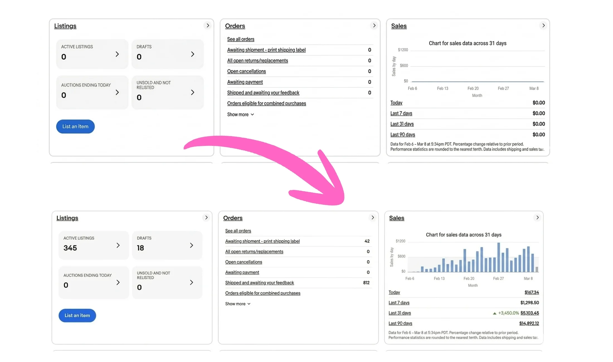Open Unsold and Not Relisted tile in top card
The width and height of the screenshot is (613, 362).
[x=167, y=92]
